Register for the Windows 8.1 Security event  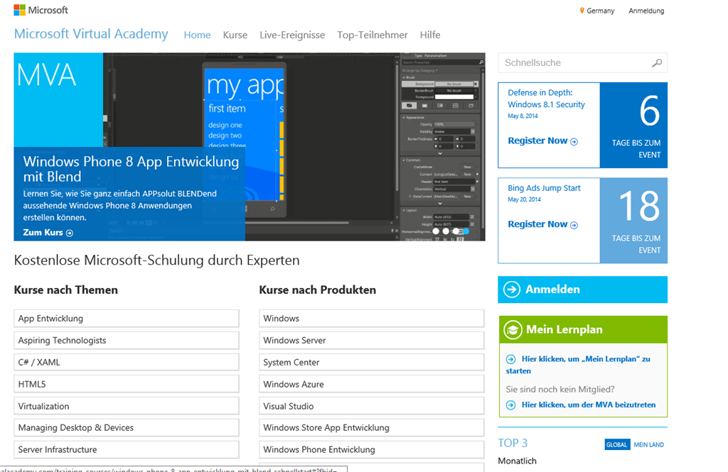click(542, 141)
